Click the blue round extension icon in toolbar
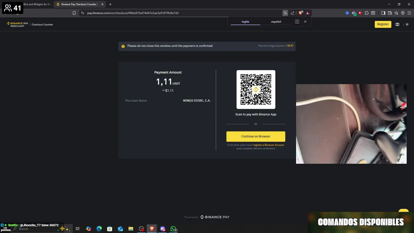 coord(347,13)
